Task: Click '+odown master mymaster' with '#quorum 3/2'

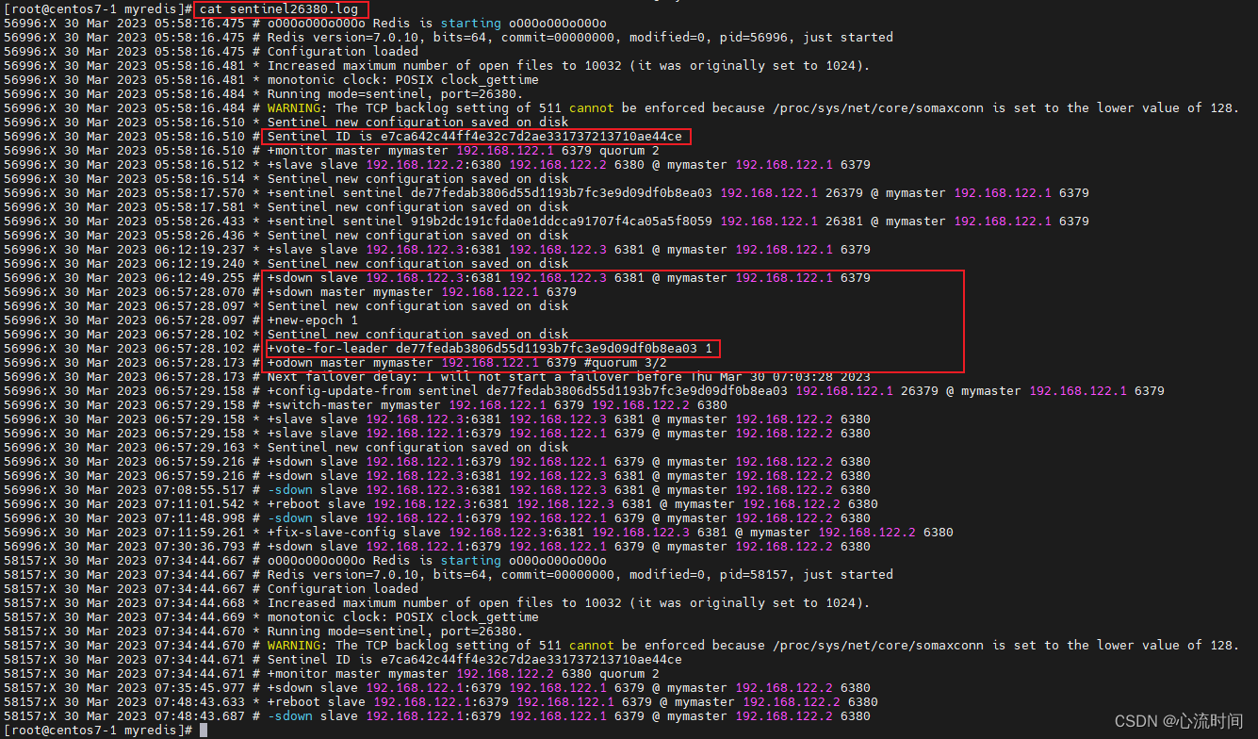Action: tap(466, 363)
